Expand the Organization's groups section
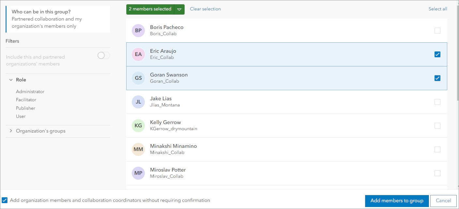This screenshot has height=209, width=459. pos(11,131)
